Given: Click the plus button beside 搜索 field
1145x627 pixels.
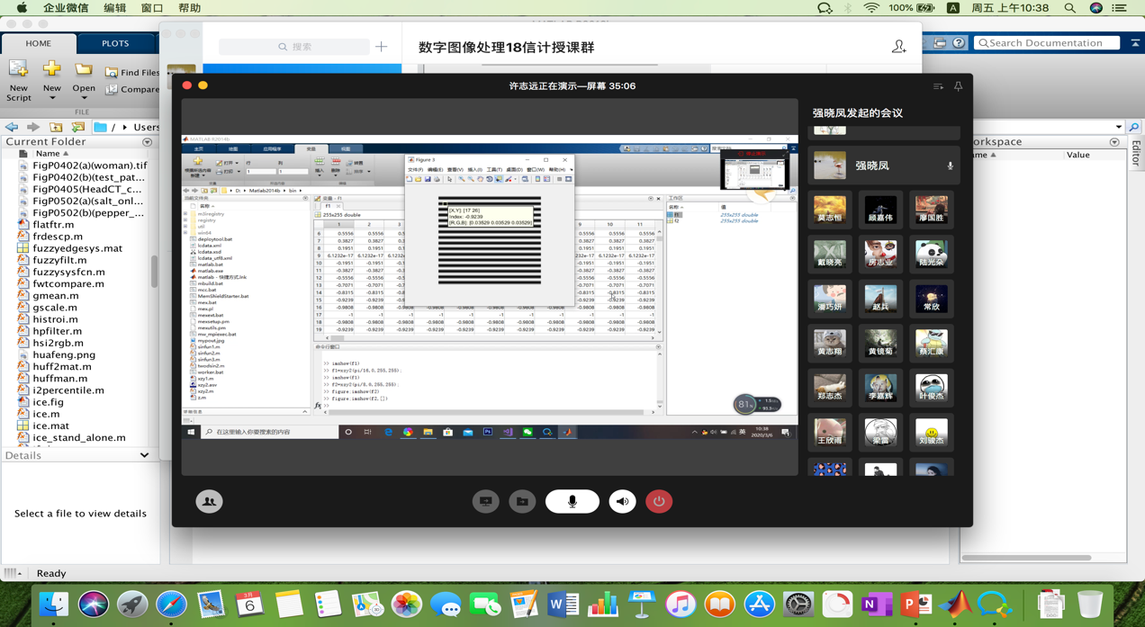Looking at the screenshot, I should [382, 47].
